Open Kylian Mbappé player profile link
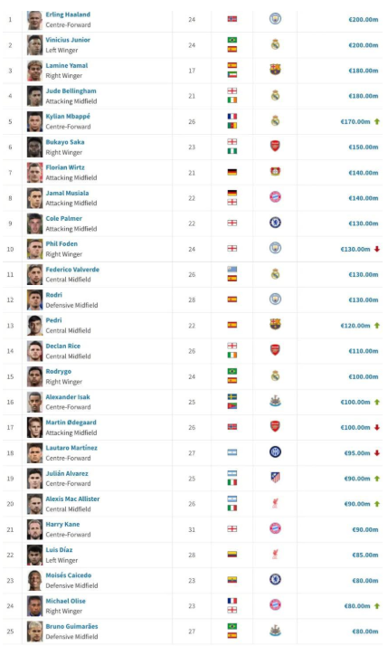The image size is (388, 646). point(68,116)
